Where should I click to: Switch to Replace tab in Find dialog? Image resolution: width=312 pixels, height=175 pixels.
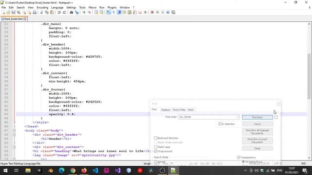click(x=165, y=110)
